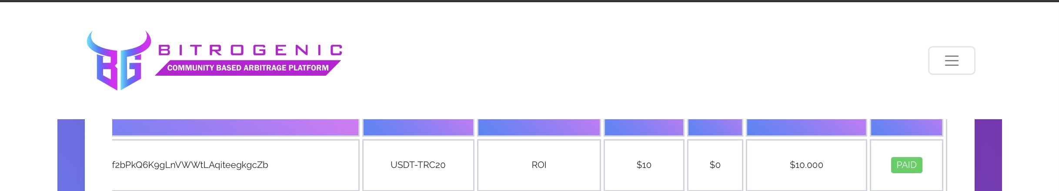Click the BG bull horns logo icon
Viewport: 1059px width, 191px height.
[119, 61]
